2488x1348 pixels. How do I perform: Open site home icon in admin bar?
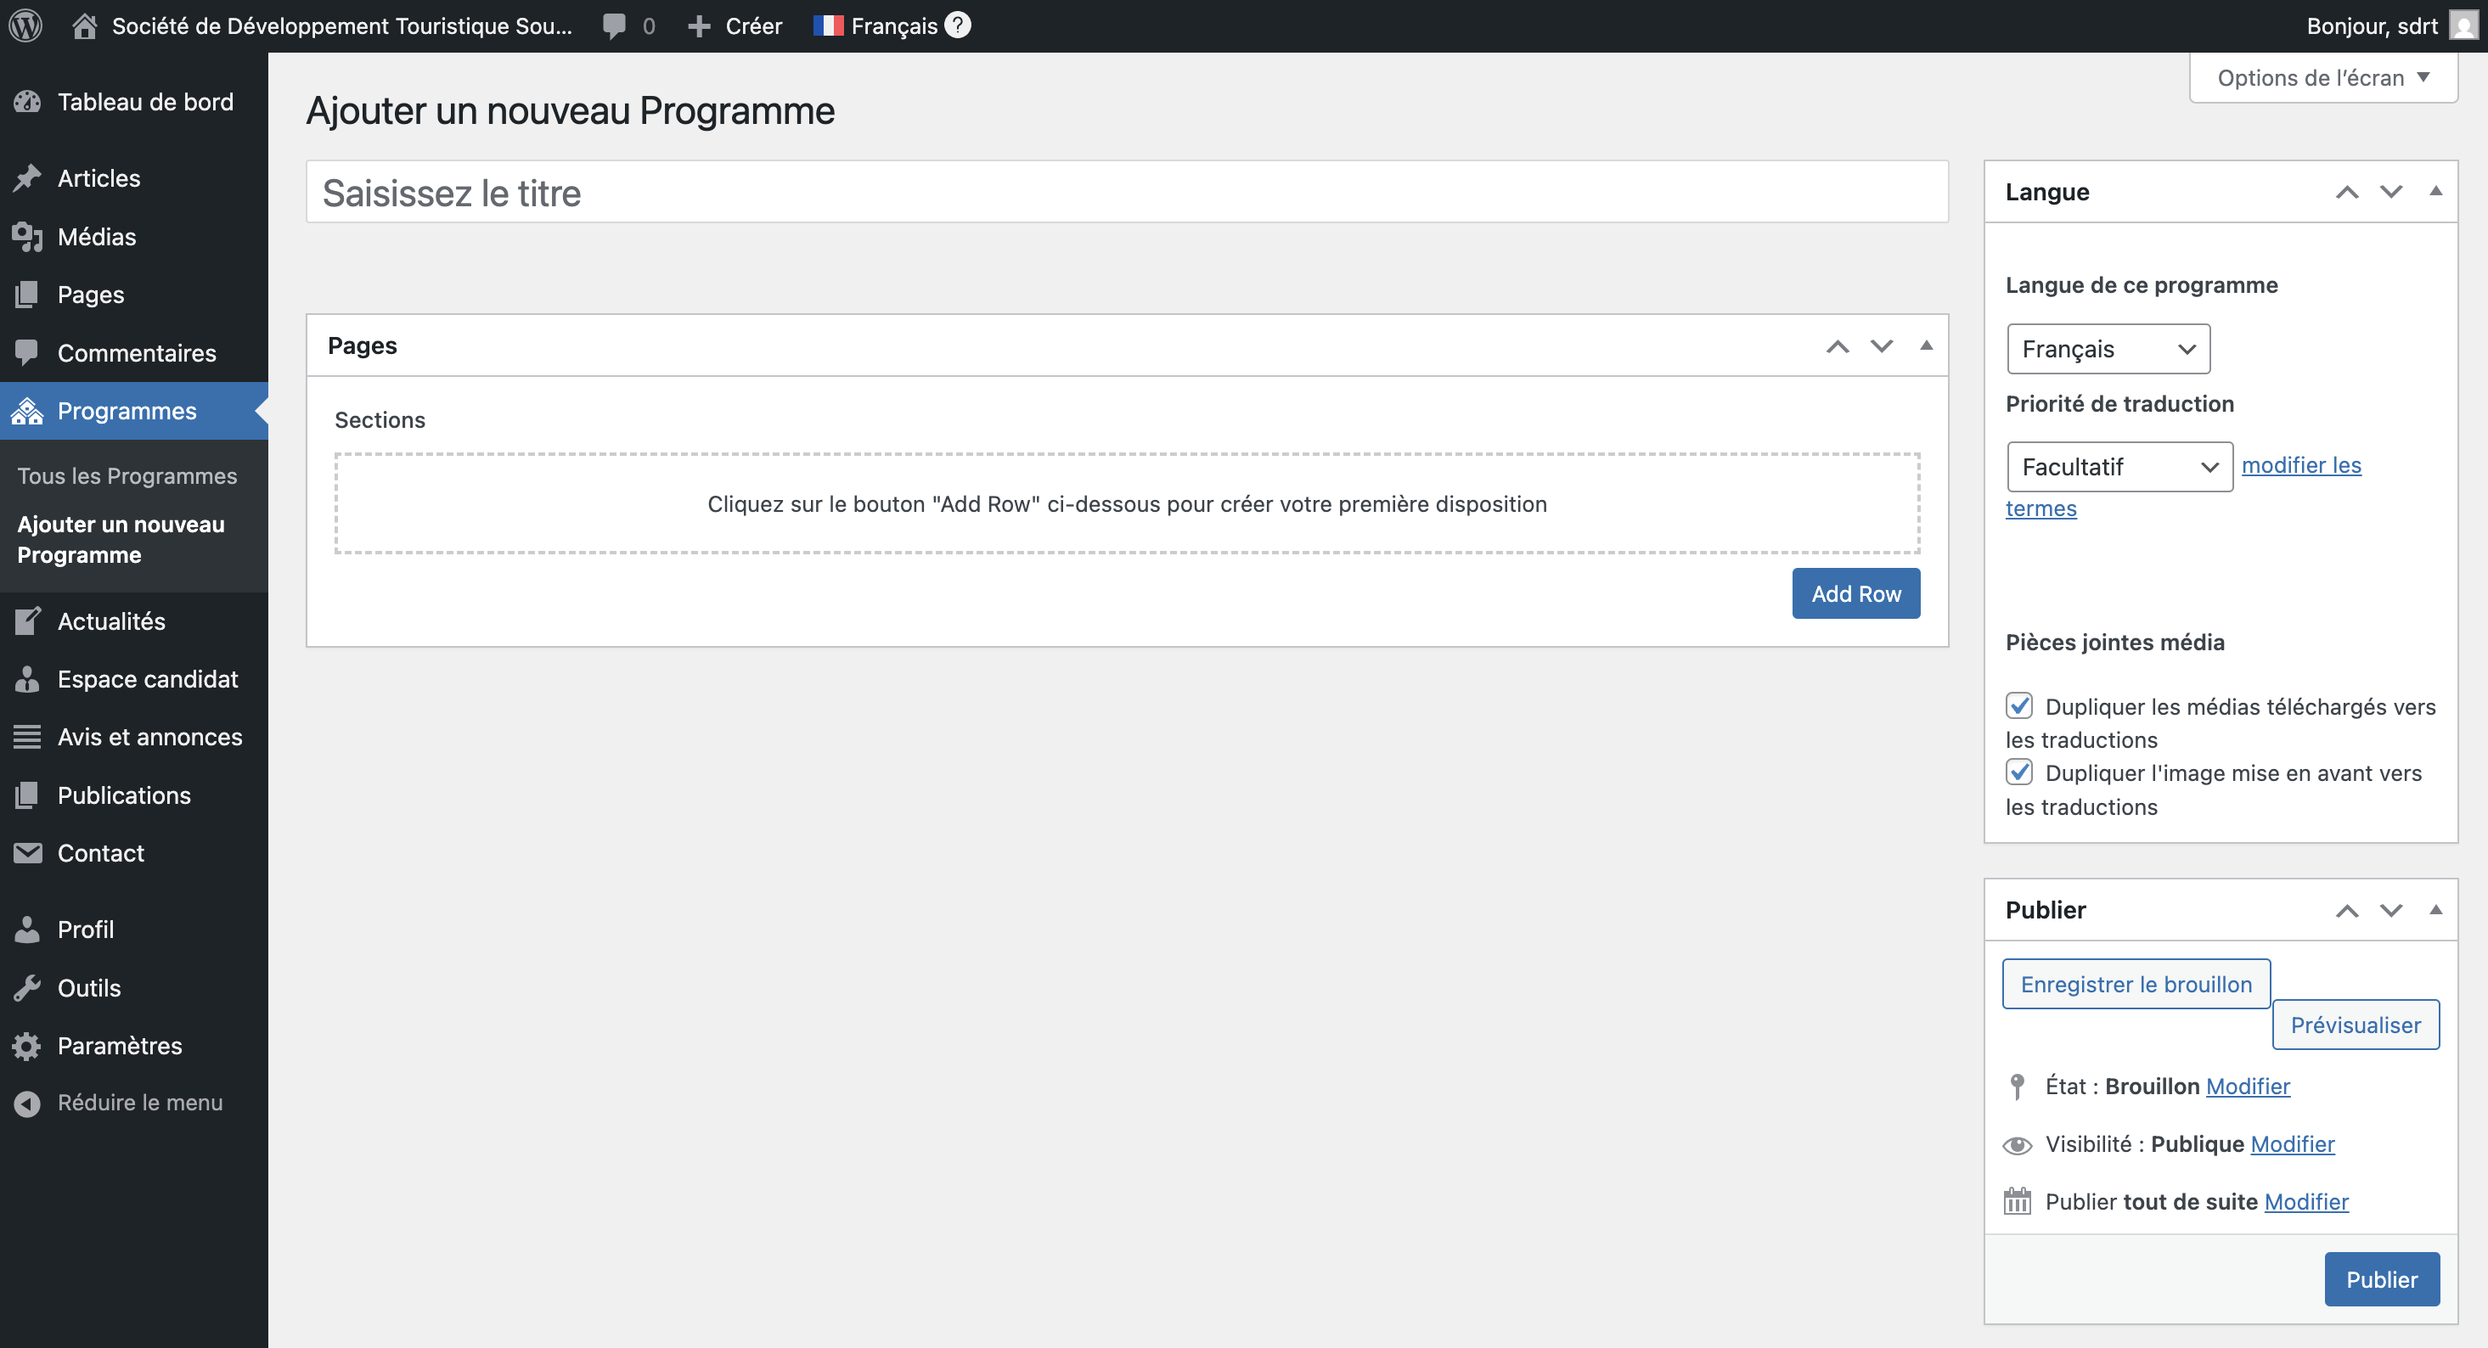coord(85,26)
